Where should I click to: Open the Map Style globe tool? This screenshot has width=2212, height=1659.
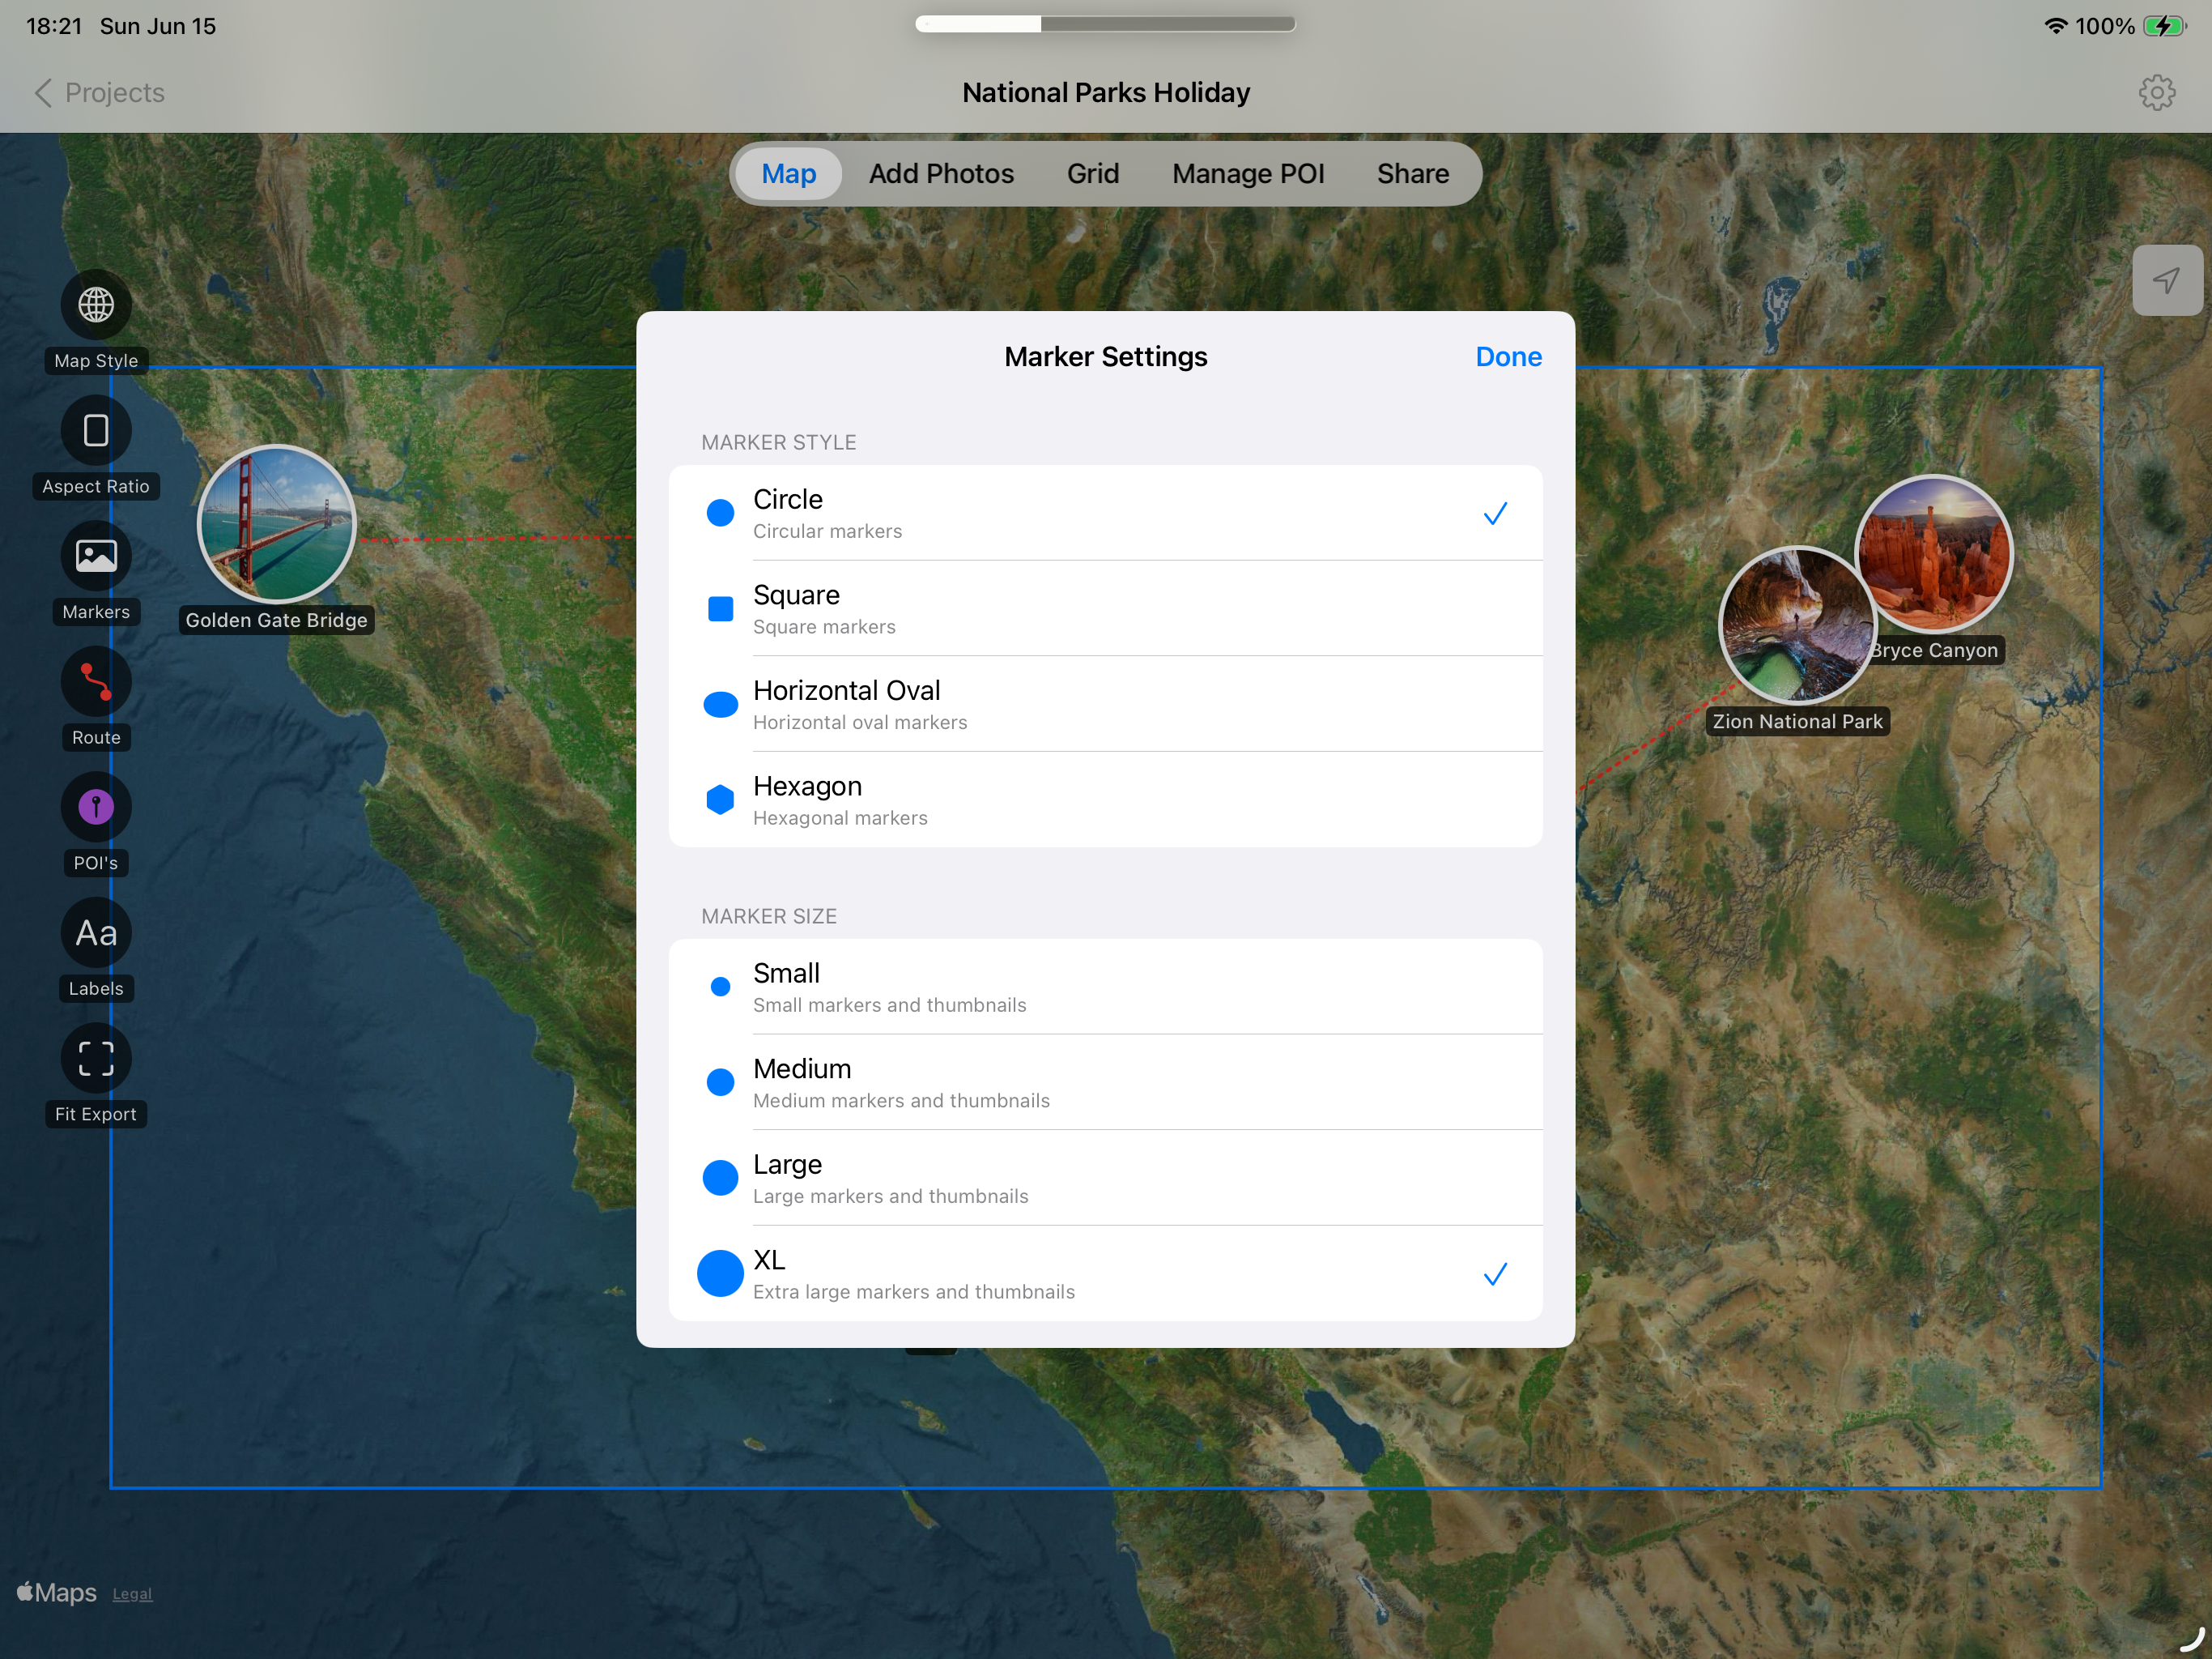click(96, 305)
